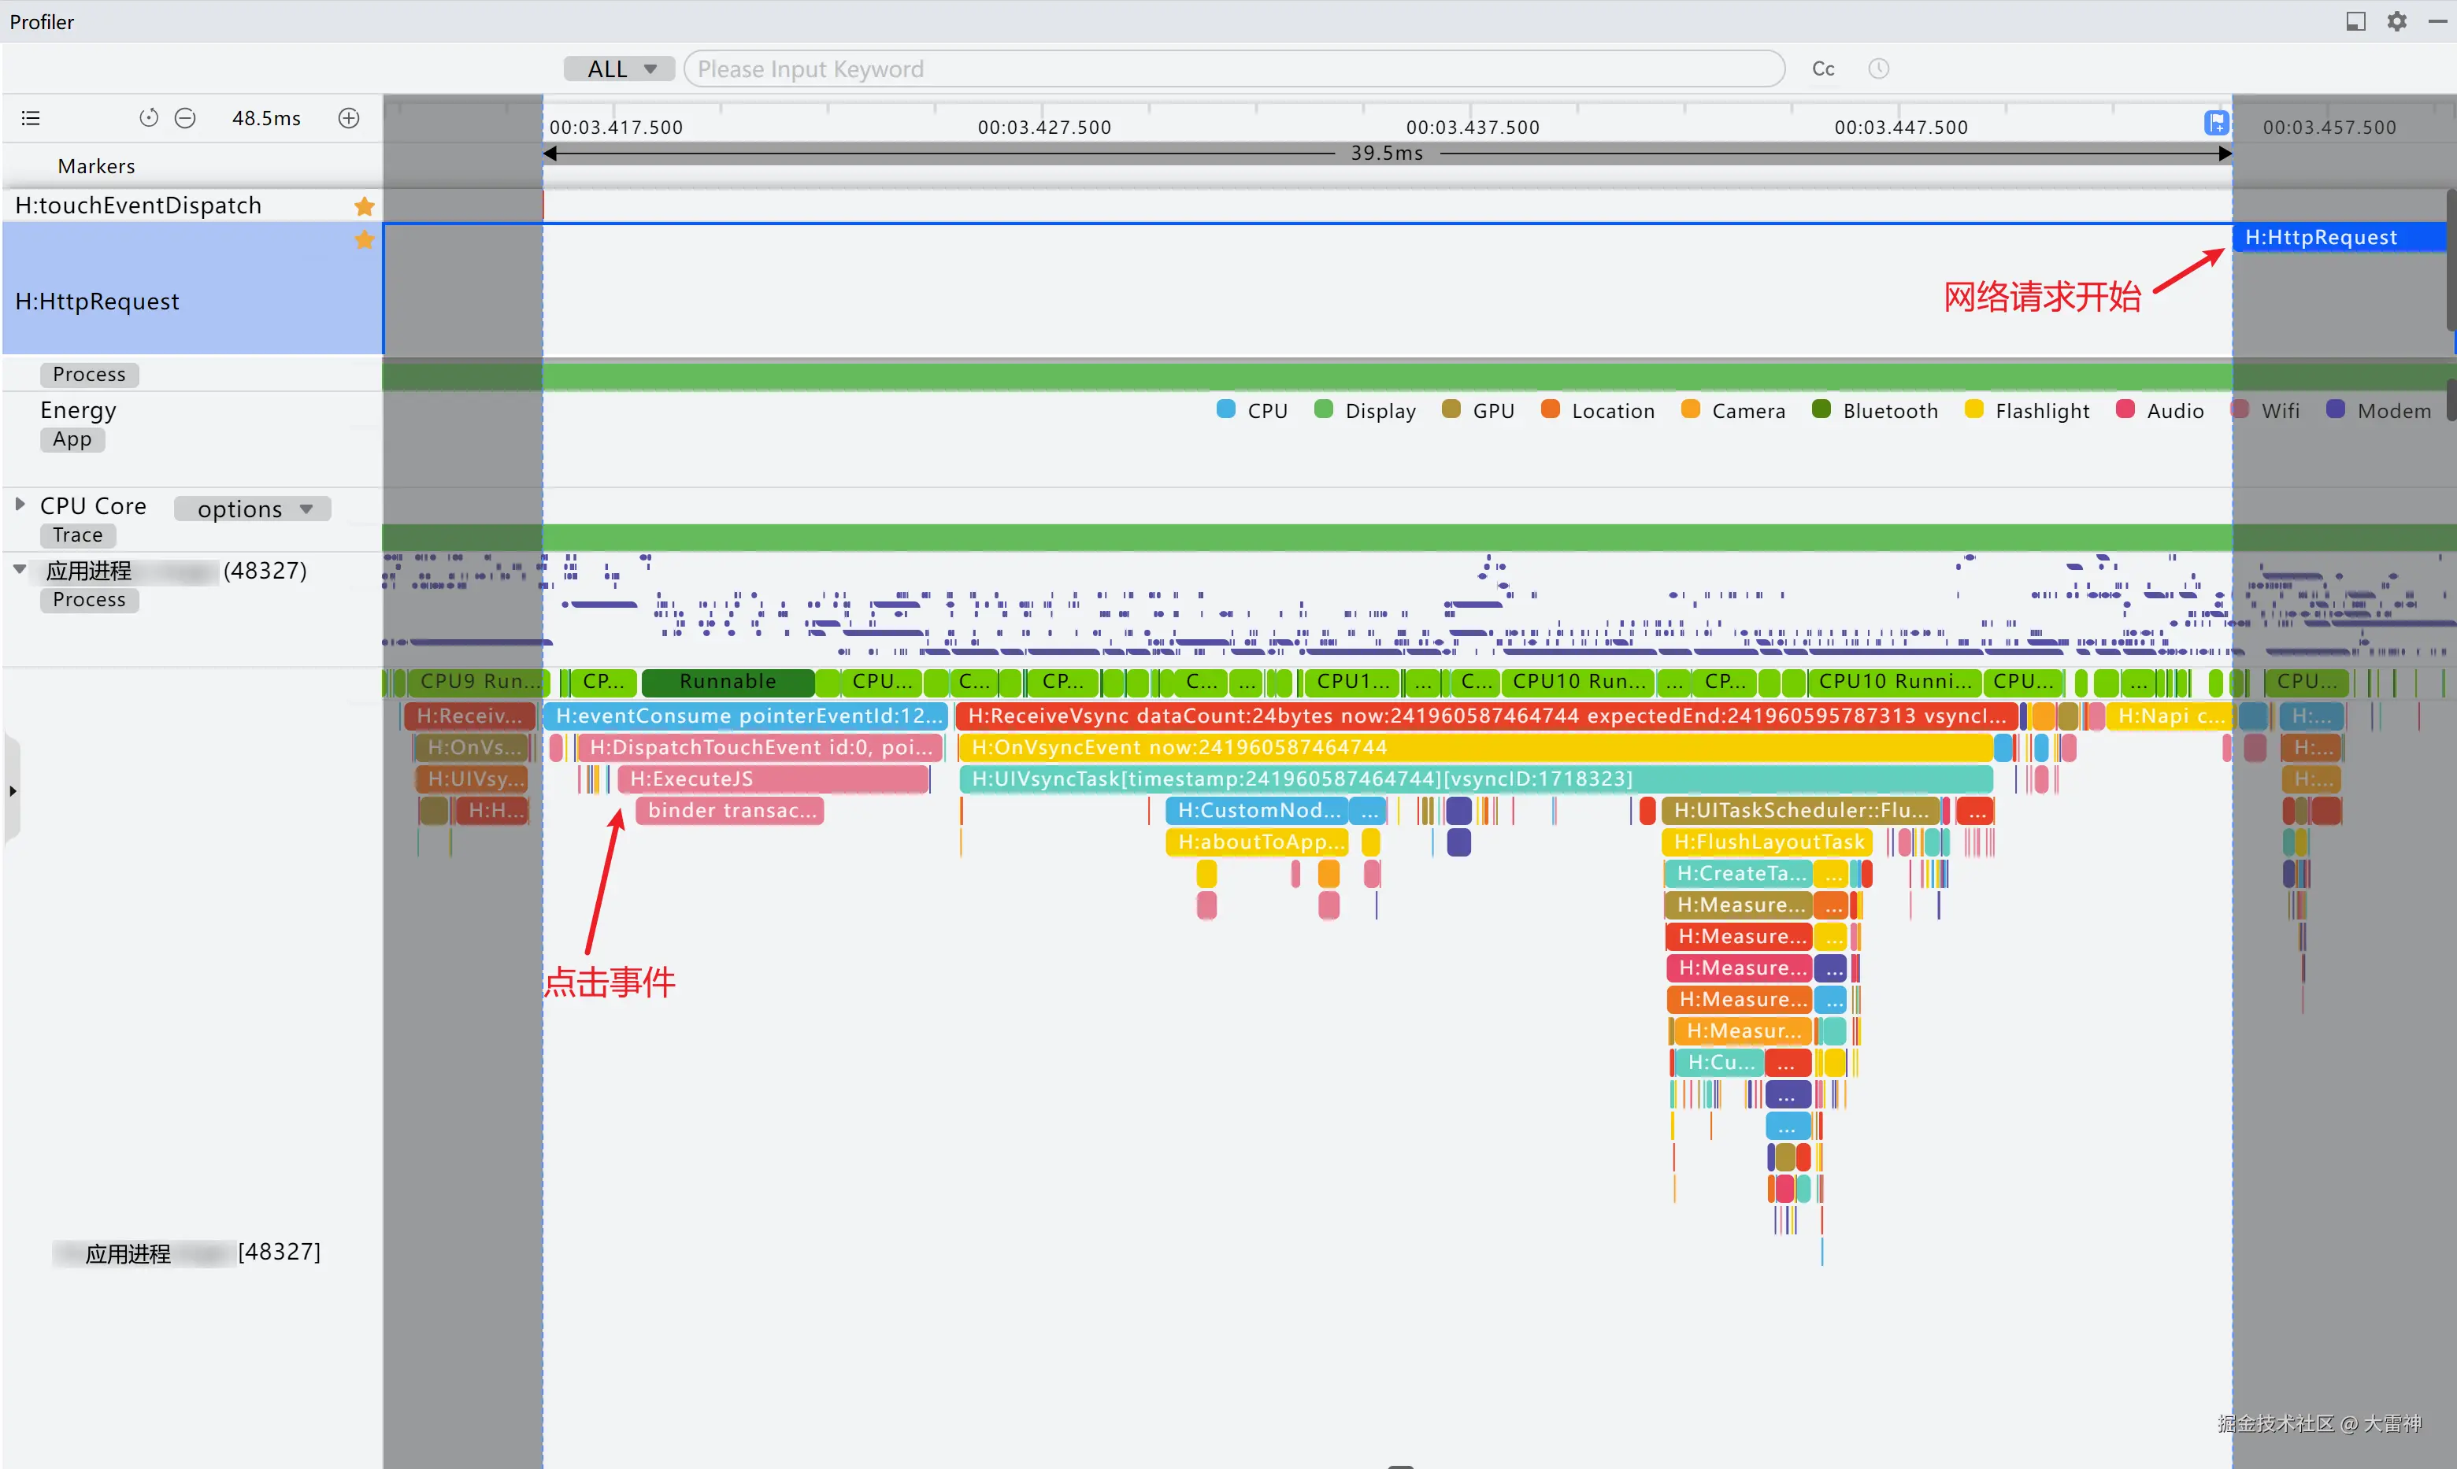Open the CPU Core options dropdown

tap(253, 509)
